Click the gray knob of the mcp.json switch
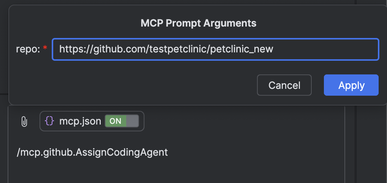The image size is (387, 183). 132,121
